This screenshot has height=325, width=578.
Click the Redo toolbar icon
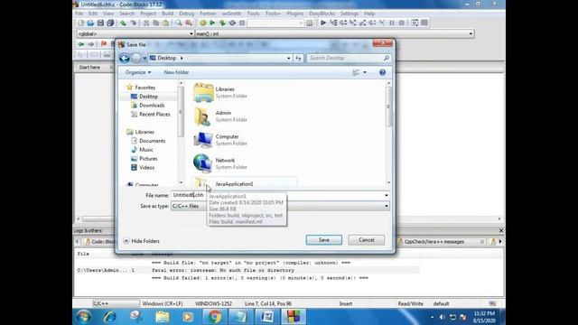point(133,23)
